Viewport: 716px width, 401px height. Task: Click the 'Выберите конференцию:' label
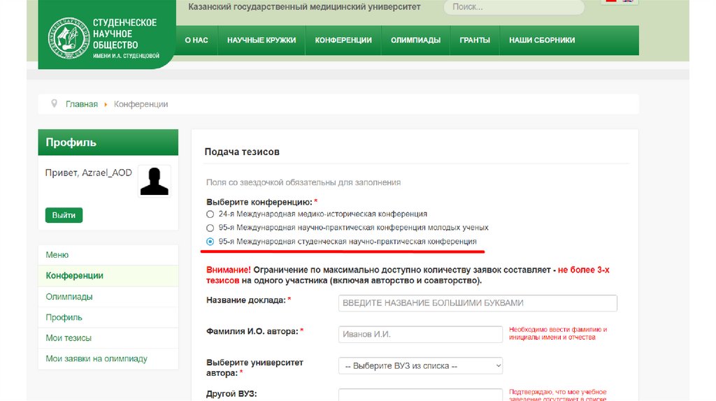pyautogui.click(x=259, y=202)
